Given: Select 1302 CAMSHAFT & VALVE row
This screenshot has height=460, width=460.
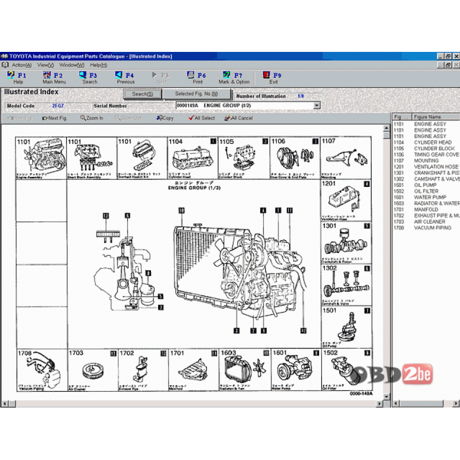Looking at the screenshot, I should [426, 179].
